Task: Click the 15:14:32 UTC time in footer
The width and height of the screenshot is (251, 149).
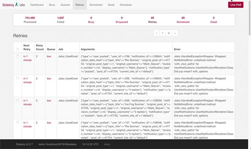Action: click(90, 144)
